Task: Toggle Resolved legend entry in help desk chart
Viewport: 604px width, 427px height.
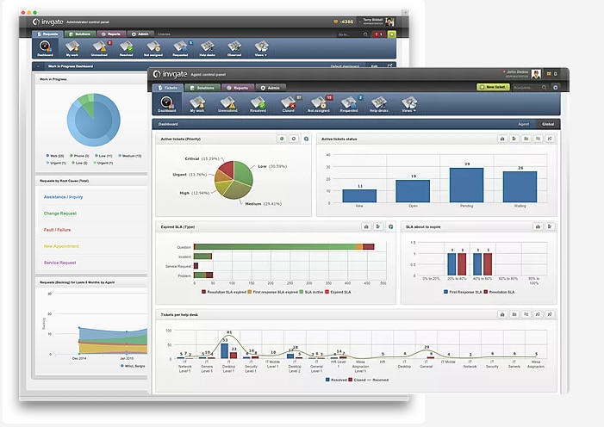Action: point(336,380)
